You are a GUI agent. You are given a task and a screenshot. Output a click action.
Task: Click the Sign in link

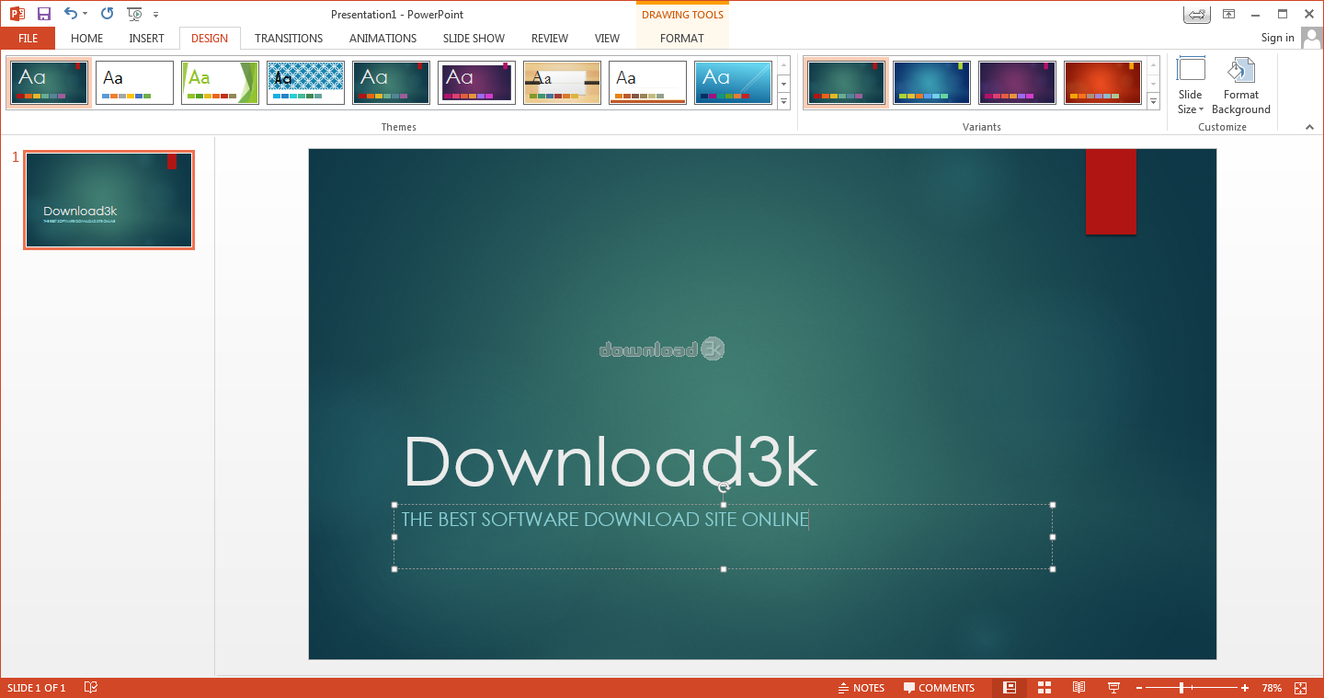1277,38
